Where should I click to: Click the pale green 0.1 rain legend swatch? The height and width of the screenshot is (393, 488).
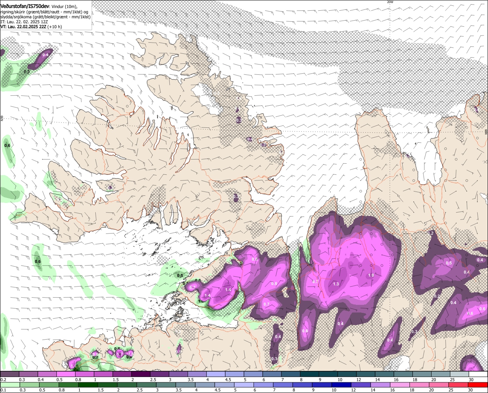(x=10, y=385)
